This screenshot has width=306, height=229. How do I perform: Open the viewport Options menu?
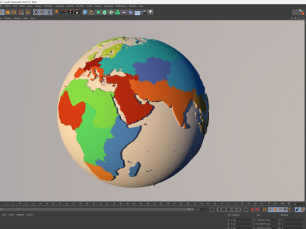(17, 18)
